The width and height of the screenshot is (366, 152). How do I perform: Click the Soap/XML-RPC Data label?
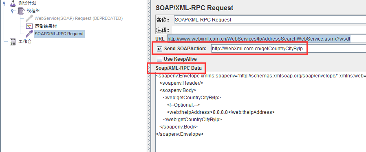point(179,68)
